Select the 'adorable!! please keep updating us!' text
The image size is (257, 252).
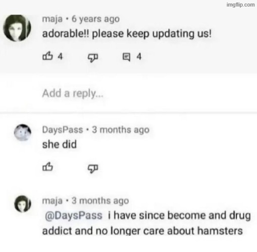coord(127,34)
